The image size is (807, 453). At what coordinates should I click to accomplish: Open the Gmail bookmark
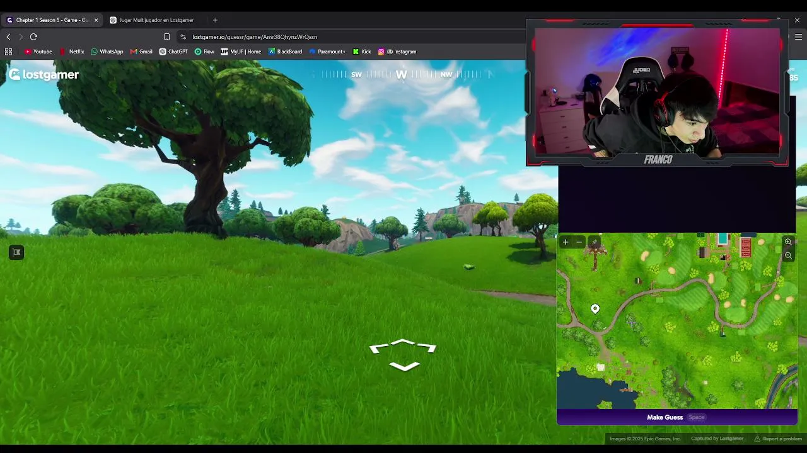coord(141,52)
